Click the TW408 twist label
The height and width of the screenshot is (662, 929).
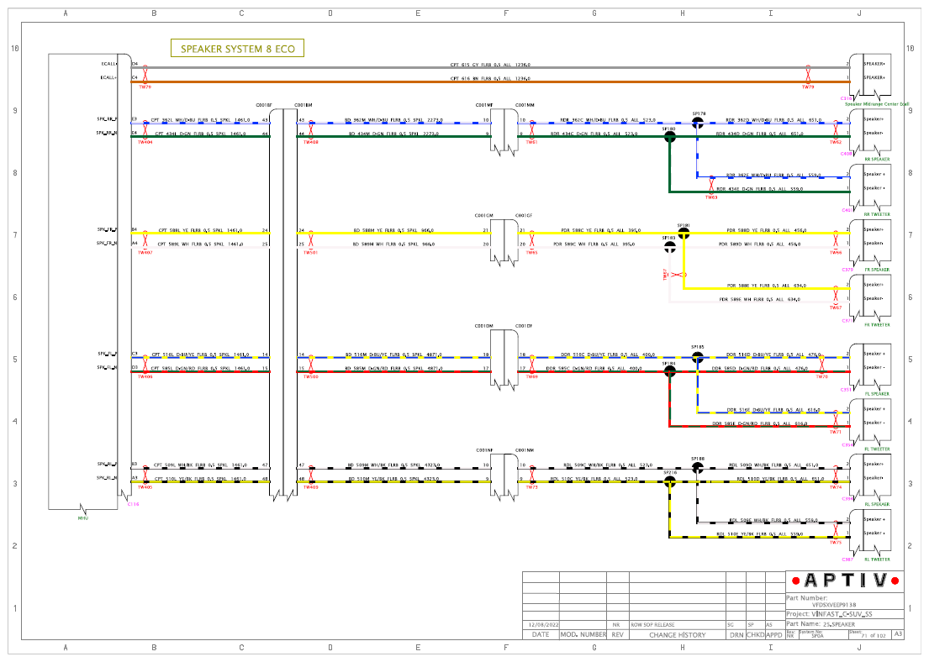coord(311,142)
